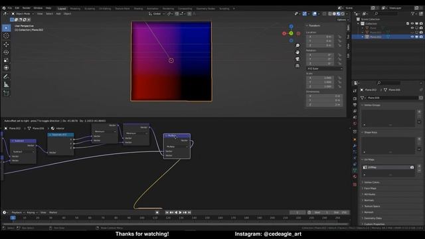Toggle the camera view icon
Image resolution: width=425 pixels, height=239 pixels.
(x=297, y=59)
